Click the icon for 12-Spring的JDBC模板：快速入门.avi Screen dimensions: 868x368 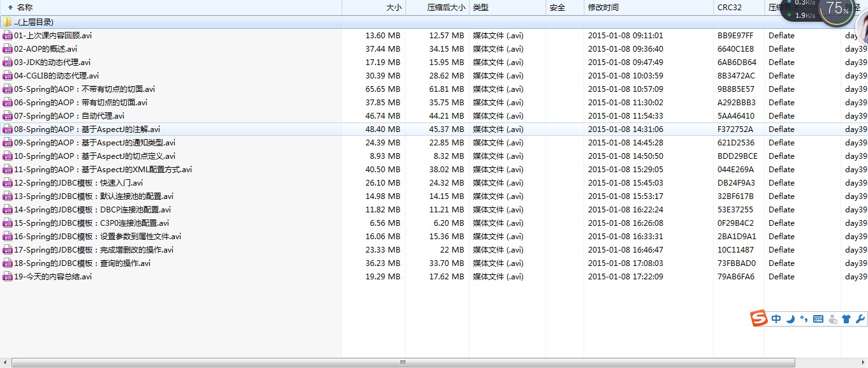click(x=8, y=183)
